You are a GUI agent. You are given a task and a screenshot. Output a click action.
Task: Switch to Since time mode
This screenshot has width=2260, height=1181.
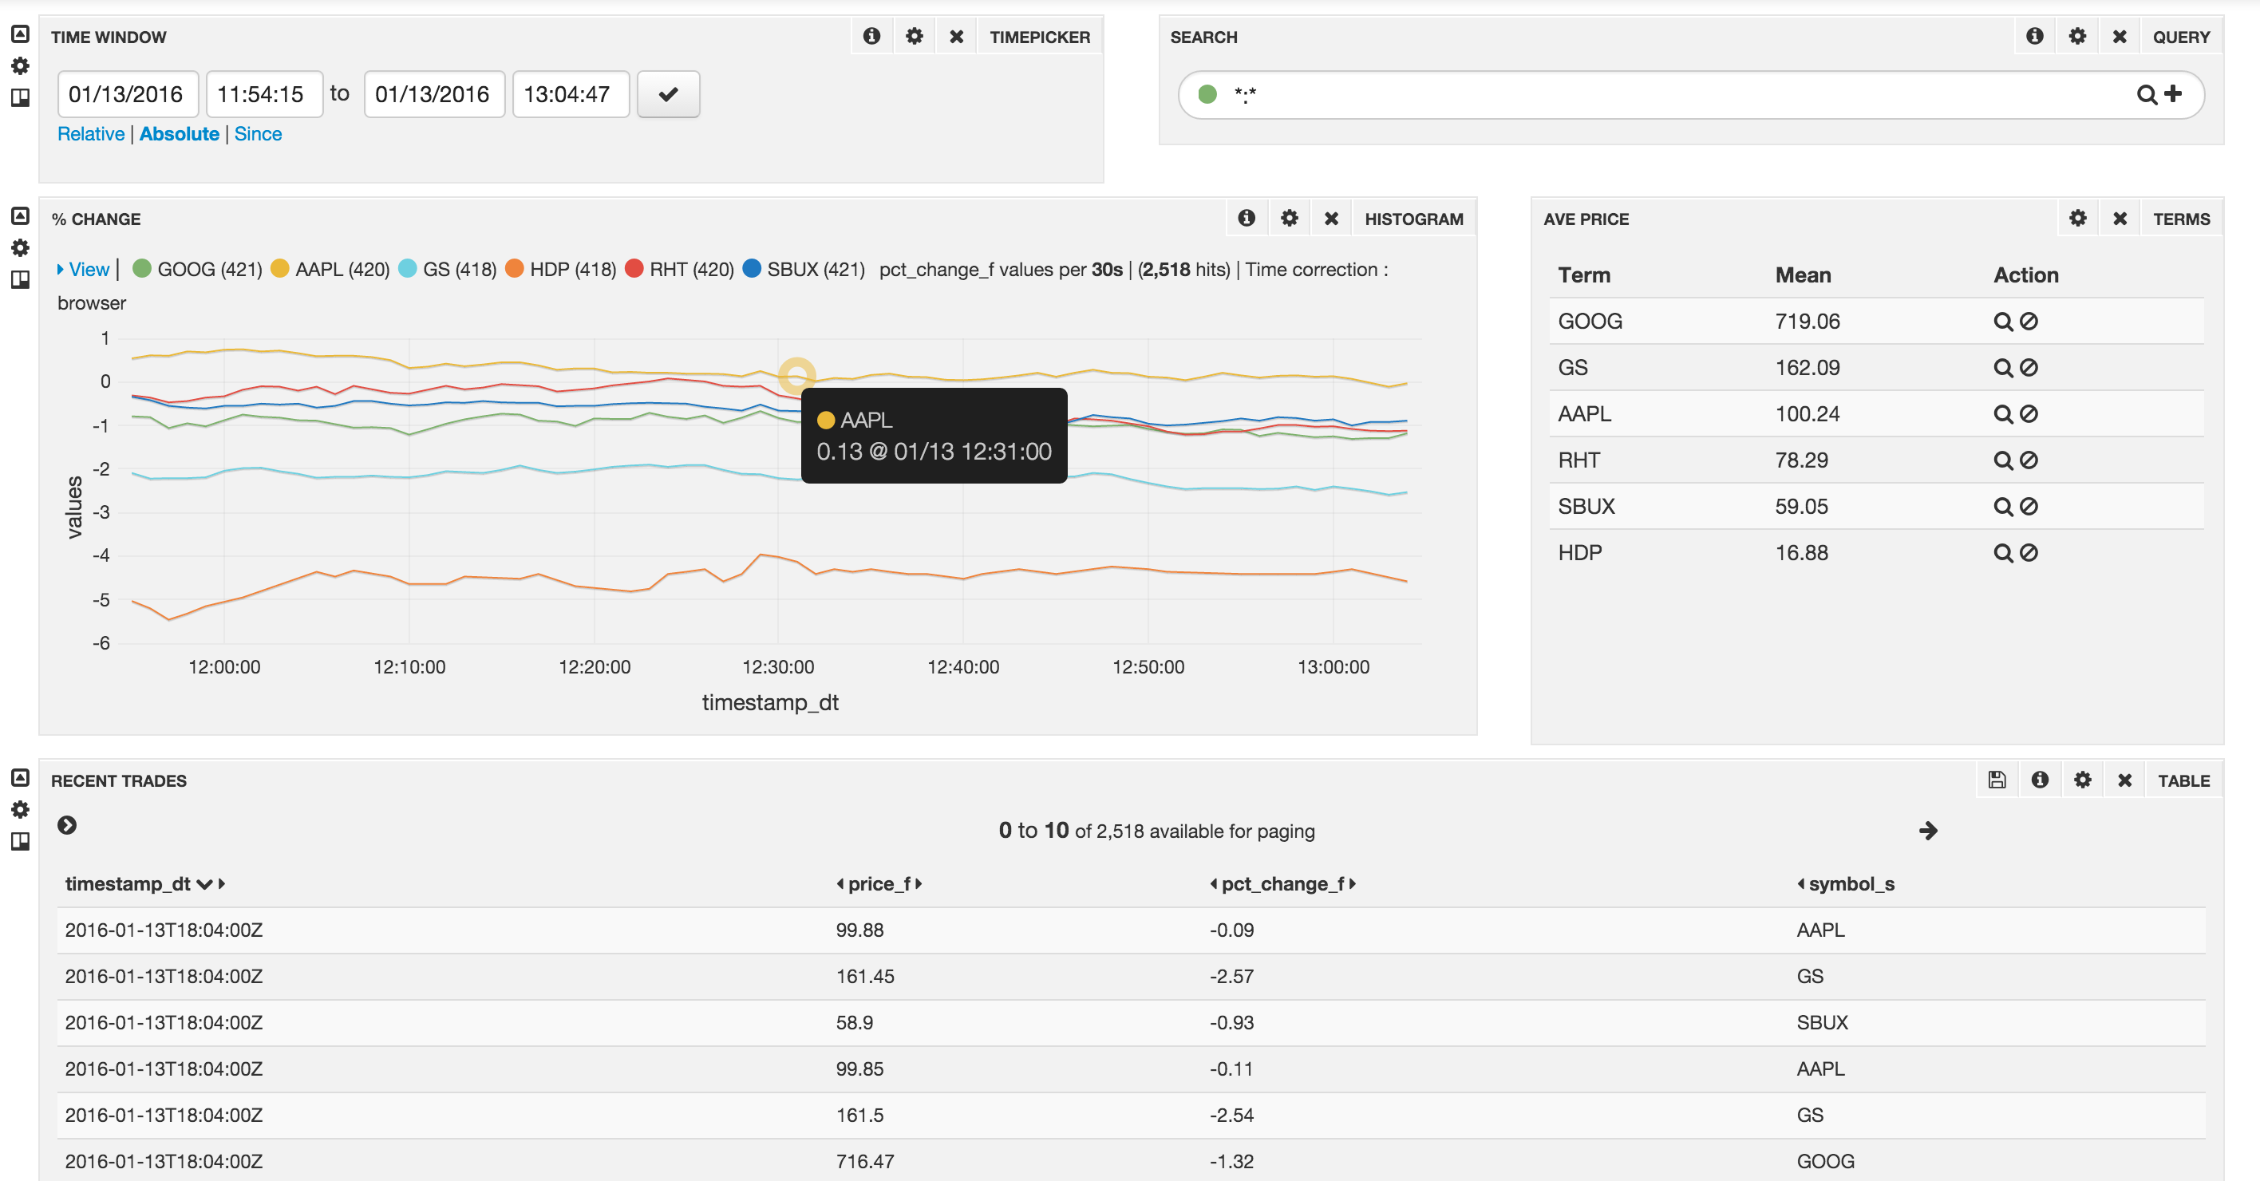[257, 133]
